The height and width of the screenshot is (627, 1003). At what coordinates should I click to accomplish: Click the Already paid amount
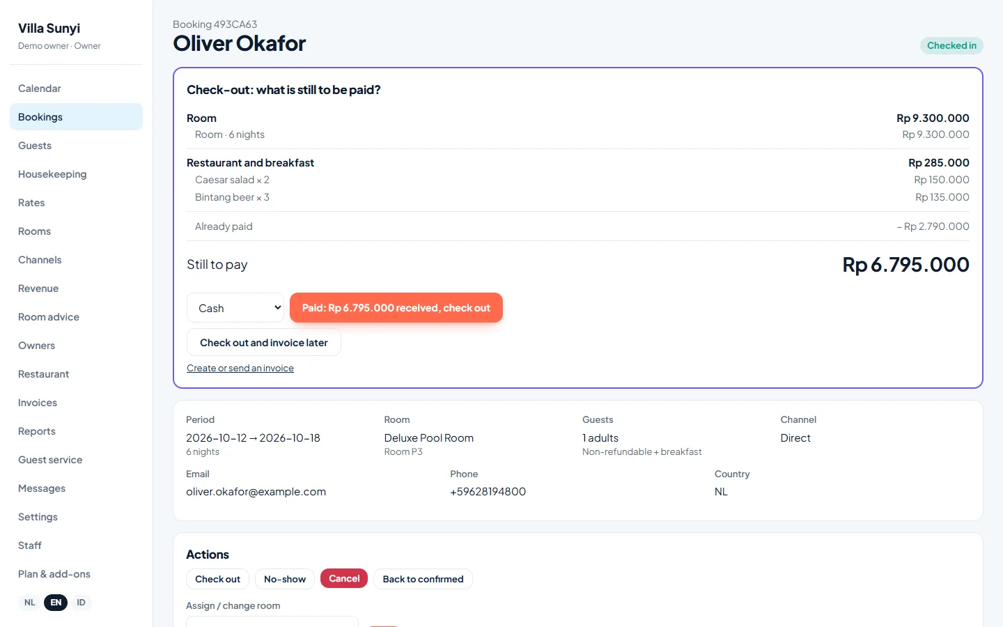pos(933,226)
